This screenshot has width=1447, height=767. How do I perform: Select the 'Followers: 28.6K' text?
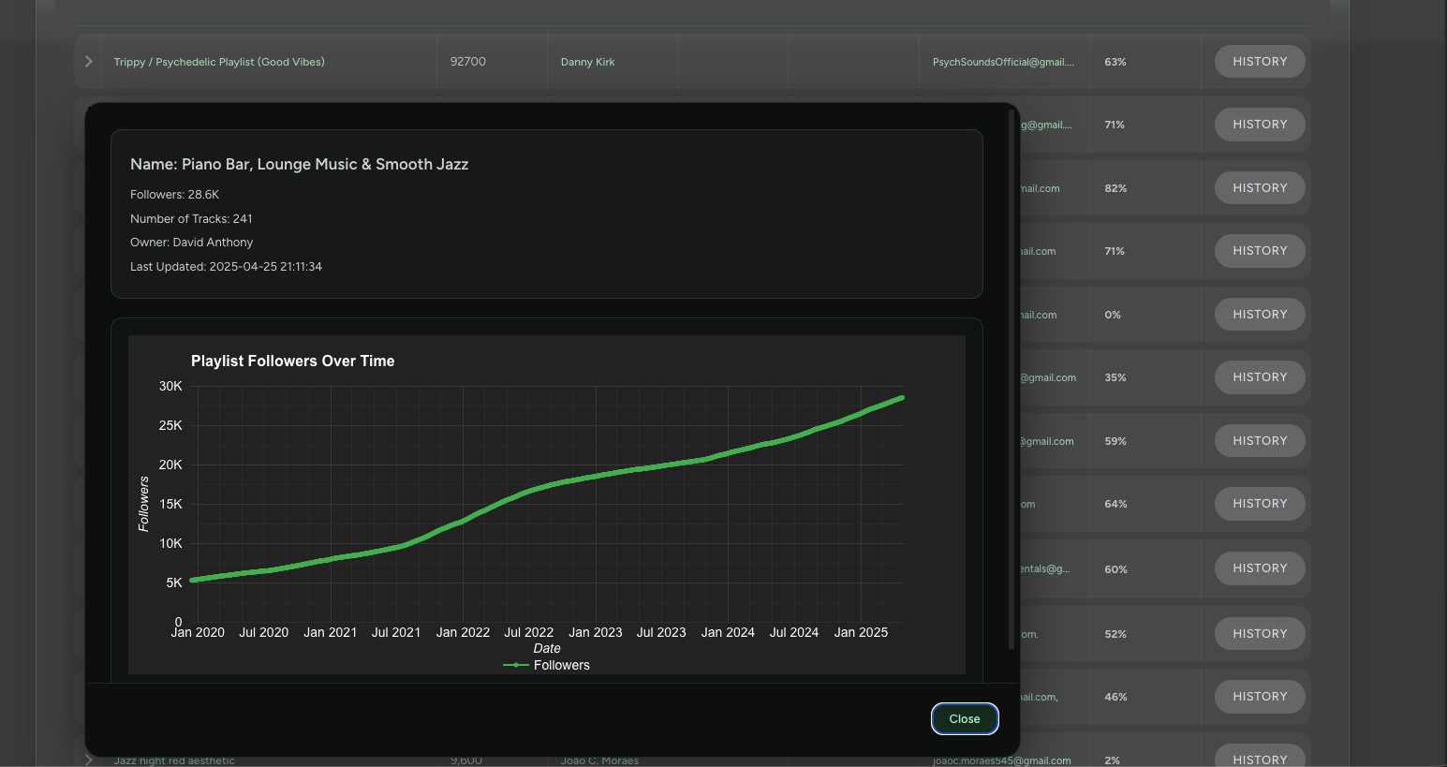[x=174, y=195]
